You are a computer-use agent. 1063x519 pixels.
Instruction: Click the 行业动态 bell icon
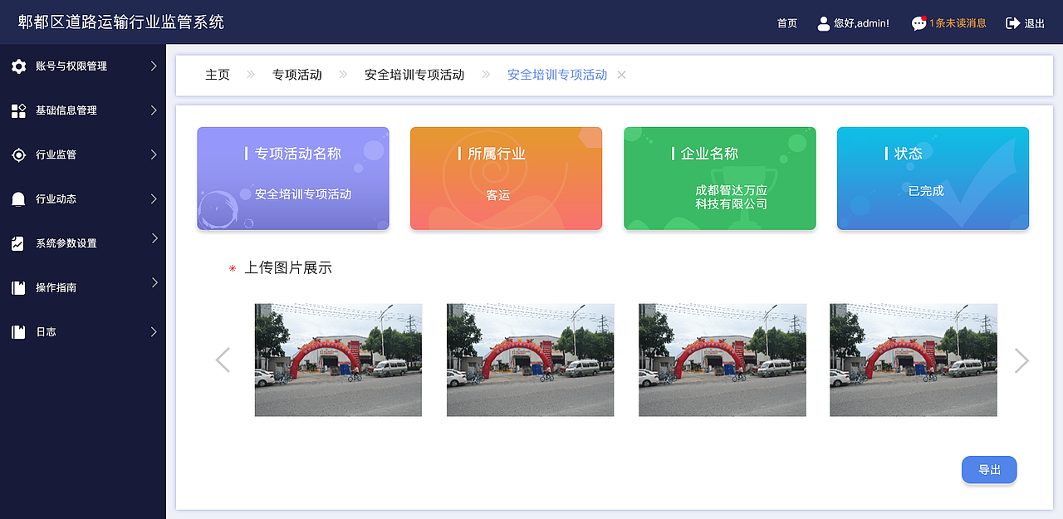[20, 199]
